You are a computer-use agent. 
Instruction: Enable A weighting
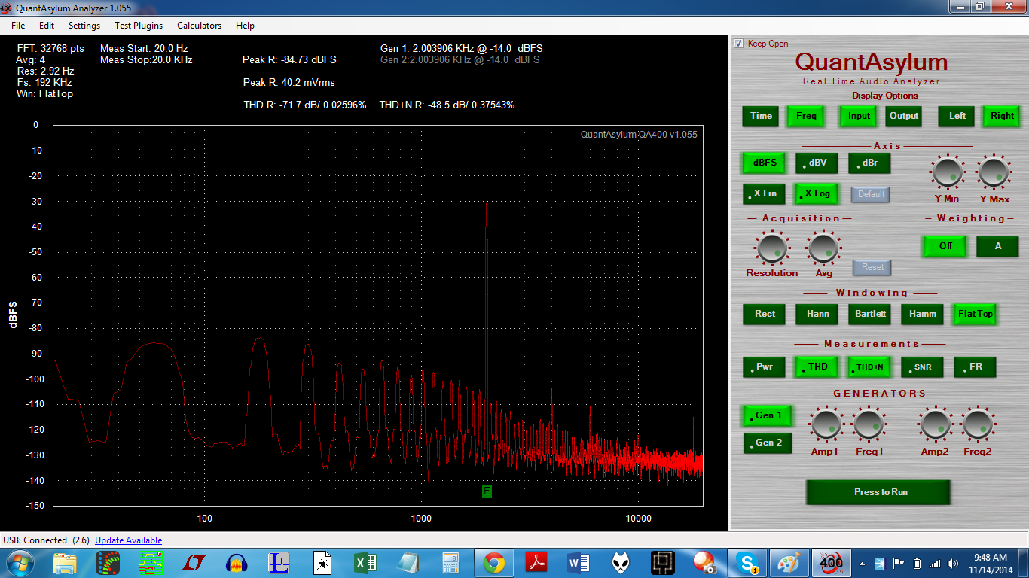(x=997, y=246)
